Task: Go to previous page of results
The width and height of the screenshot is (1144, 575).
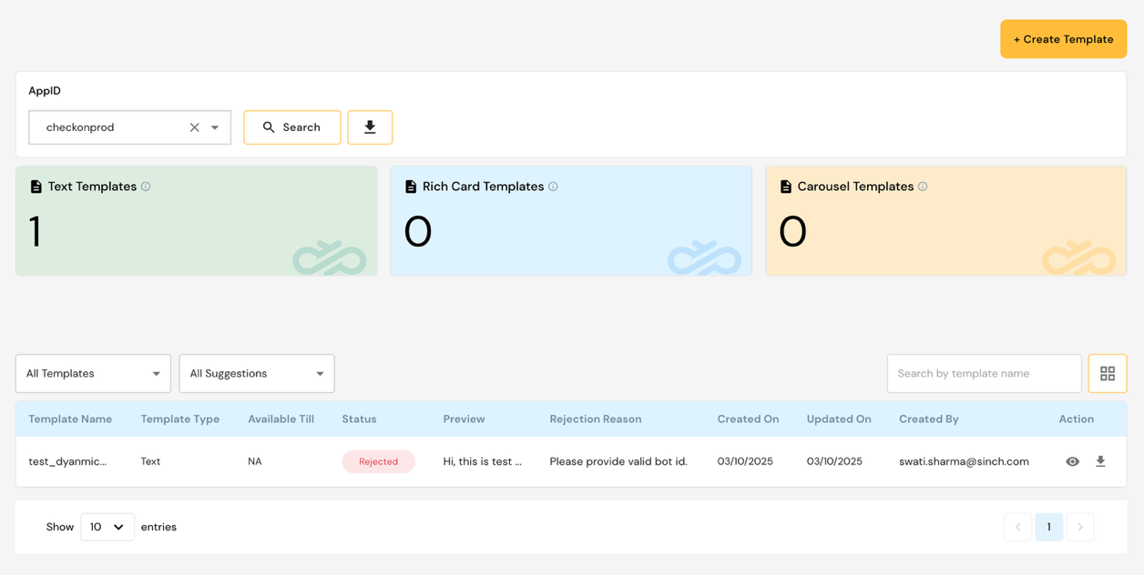Action: tap(1018, 527)
